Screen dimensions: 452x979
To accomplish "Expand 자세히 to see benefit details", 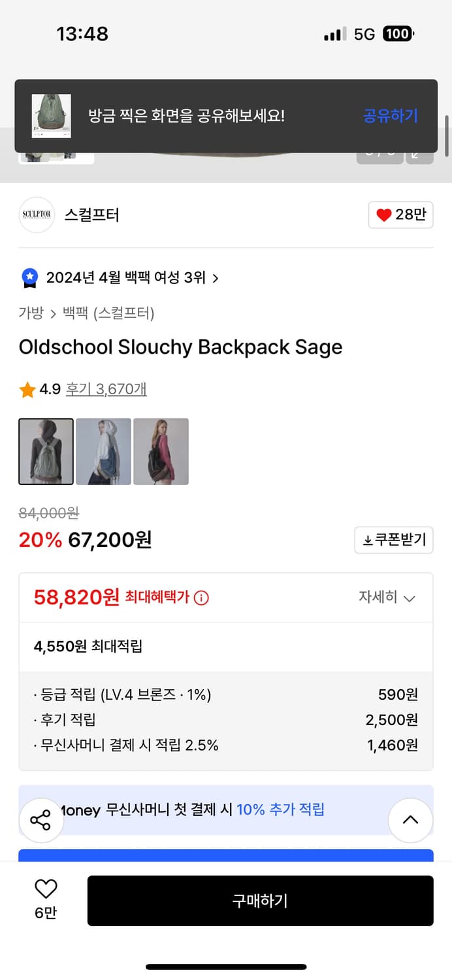I will 387,596.
